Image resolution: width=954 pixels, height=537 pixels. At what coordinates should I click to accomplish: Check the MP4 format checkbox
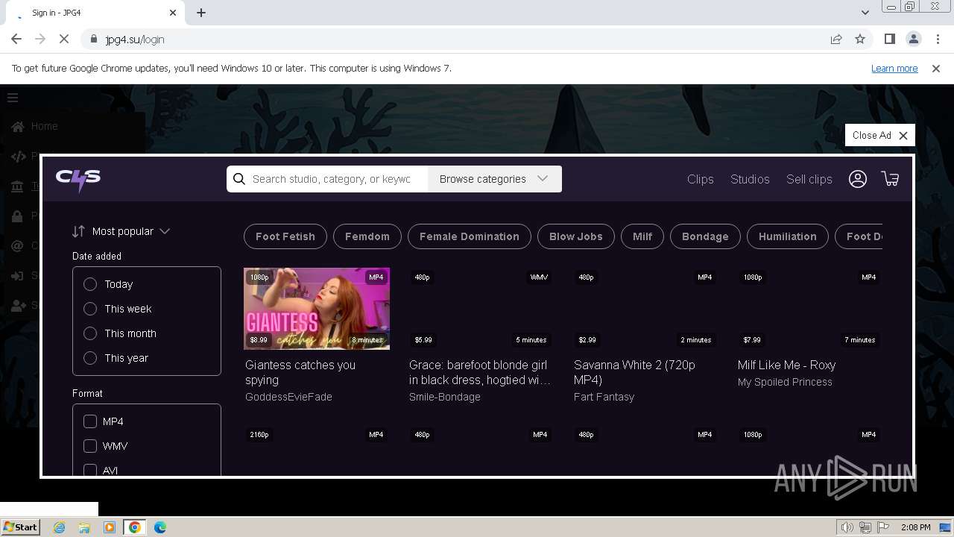click(90, 421)
